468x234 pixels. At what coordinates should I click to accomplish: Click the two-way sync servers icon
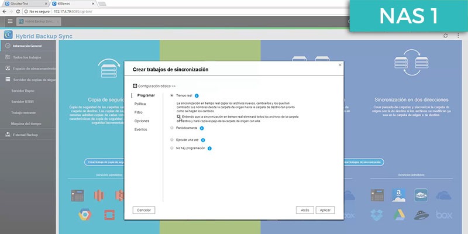click(411, 63)
